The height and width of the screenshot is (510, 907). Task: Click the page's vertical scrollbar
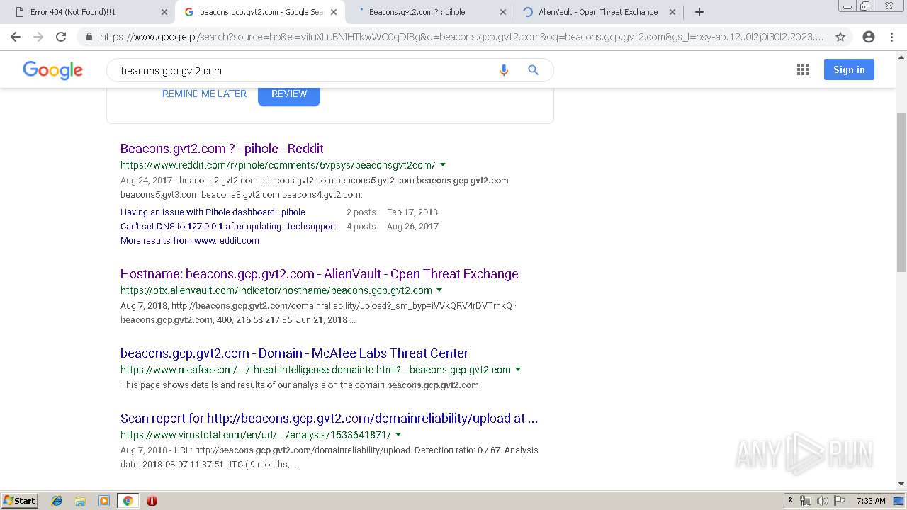[x=901, y=191]
